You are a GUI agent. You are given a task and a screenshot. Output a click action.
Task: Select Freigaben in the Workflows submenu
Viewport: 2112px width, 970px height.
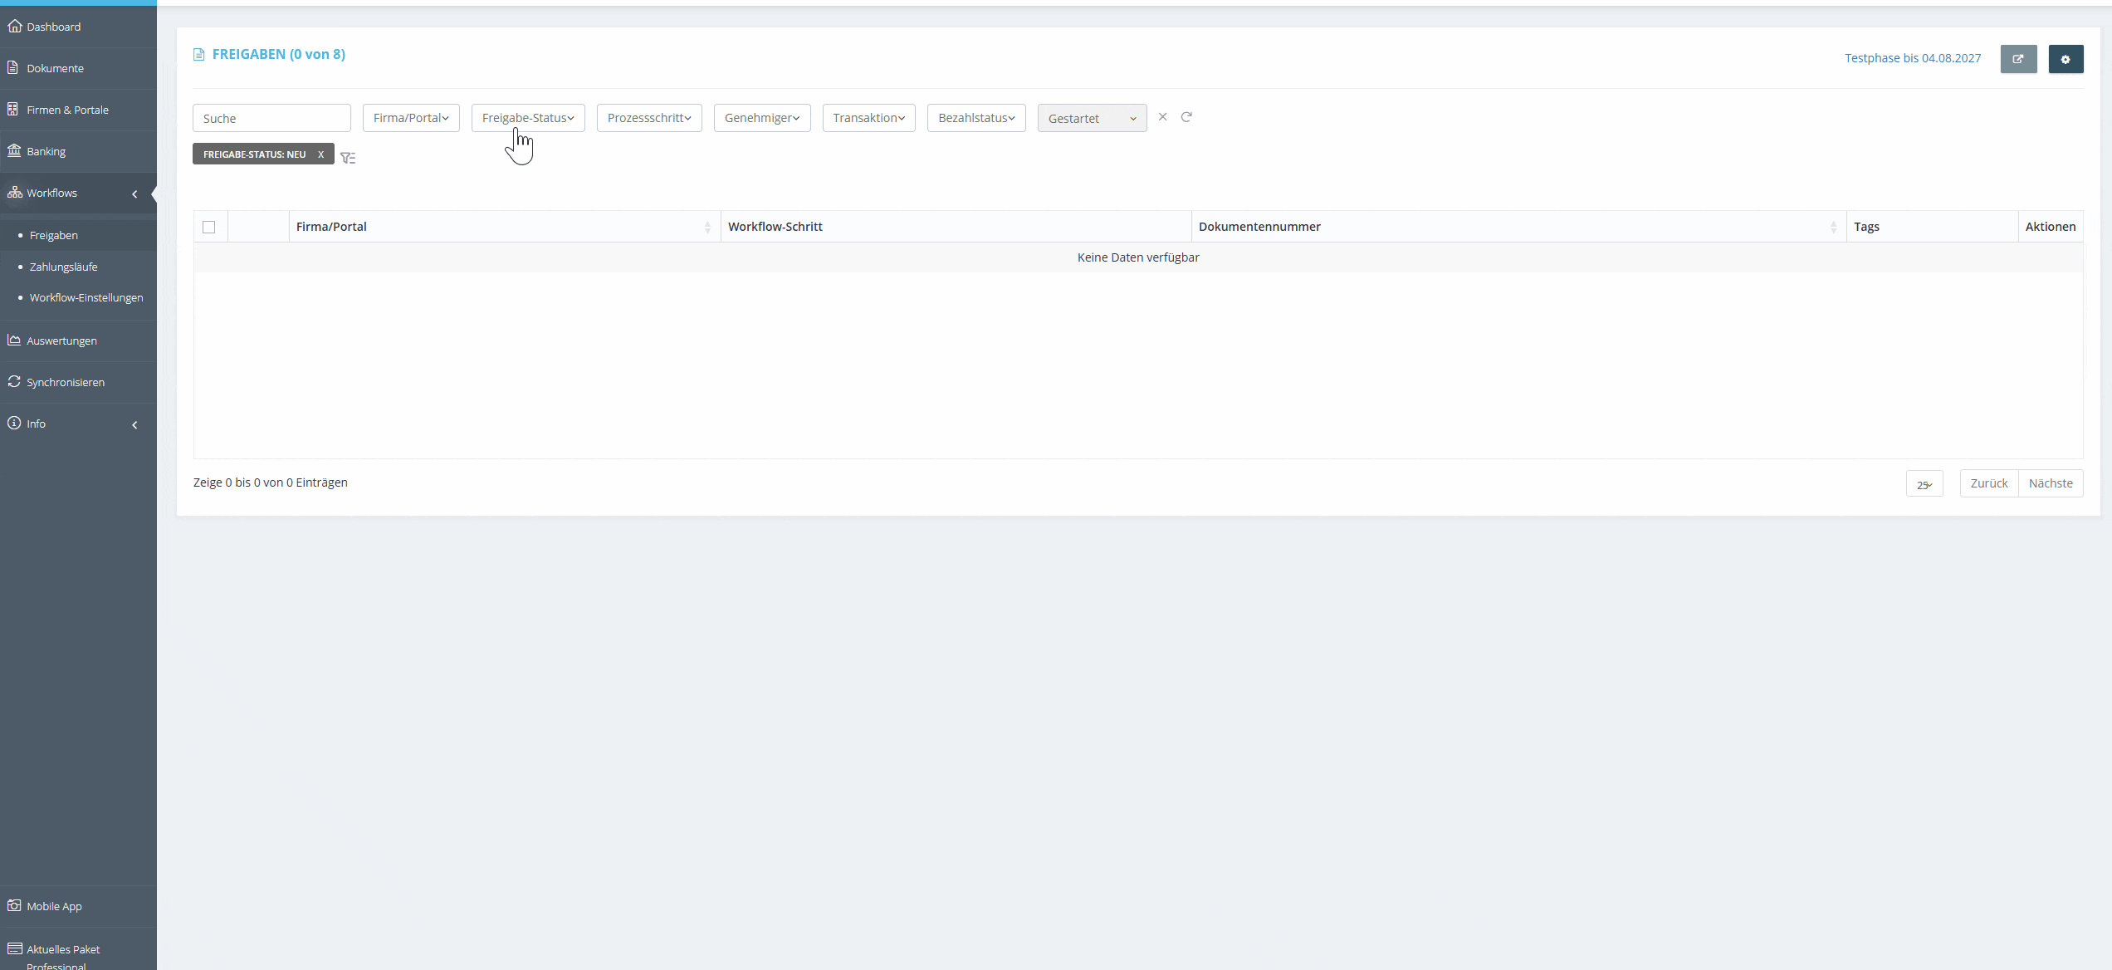[54, 235]
